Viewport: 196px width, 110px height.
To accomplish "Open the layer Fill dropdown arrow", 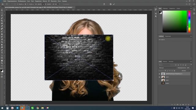I will click(x=191, y=71).
